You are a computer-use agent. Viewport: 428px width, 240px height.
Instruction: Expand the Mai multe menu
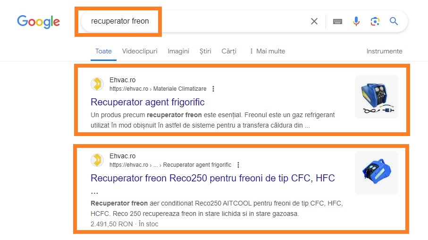[267, 51]
